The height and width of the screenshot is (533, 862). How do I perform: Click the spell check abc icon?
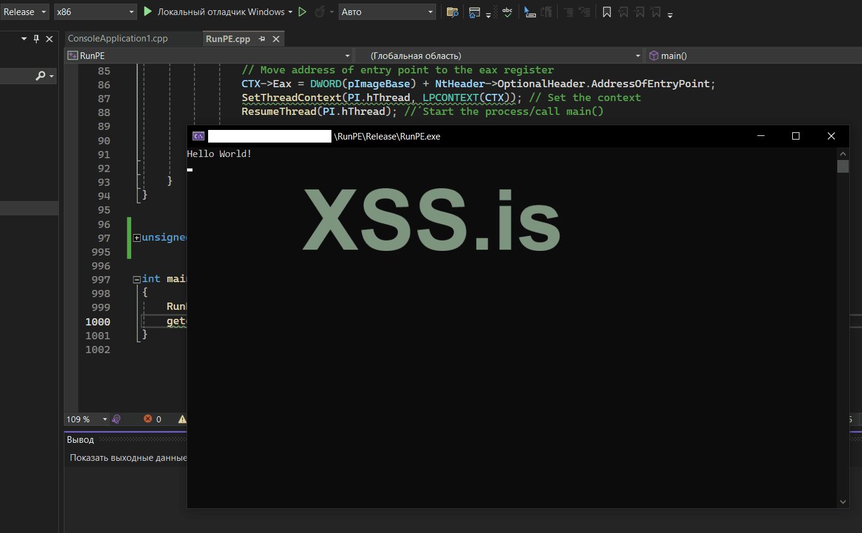point(508,12)
